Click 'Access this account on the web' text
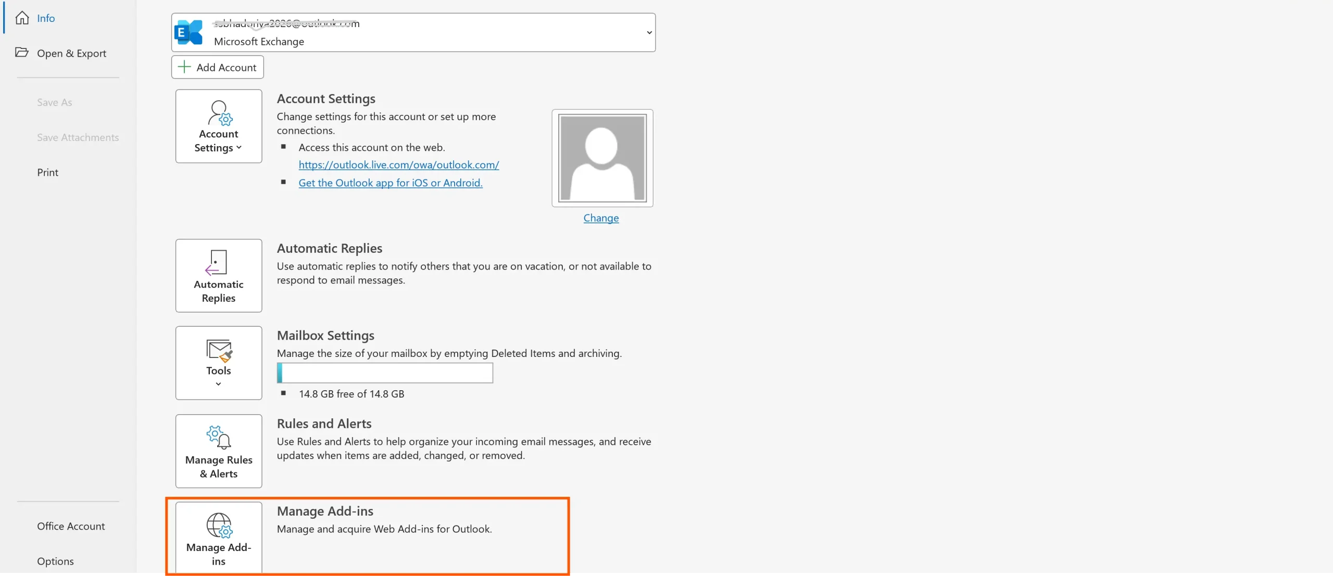This screenshot has height=576, width=1333. tap(372, 147)
